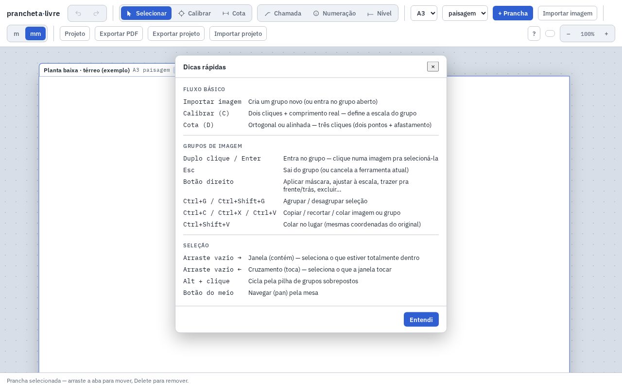Screen dimensions: 622x388
Task: Switch units to meters (m)
Action: 17,33
